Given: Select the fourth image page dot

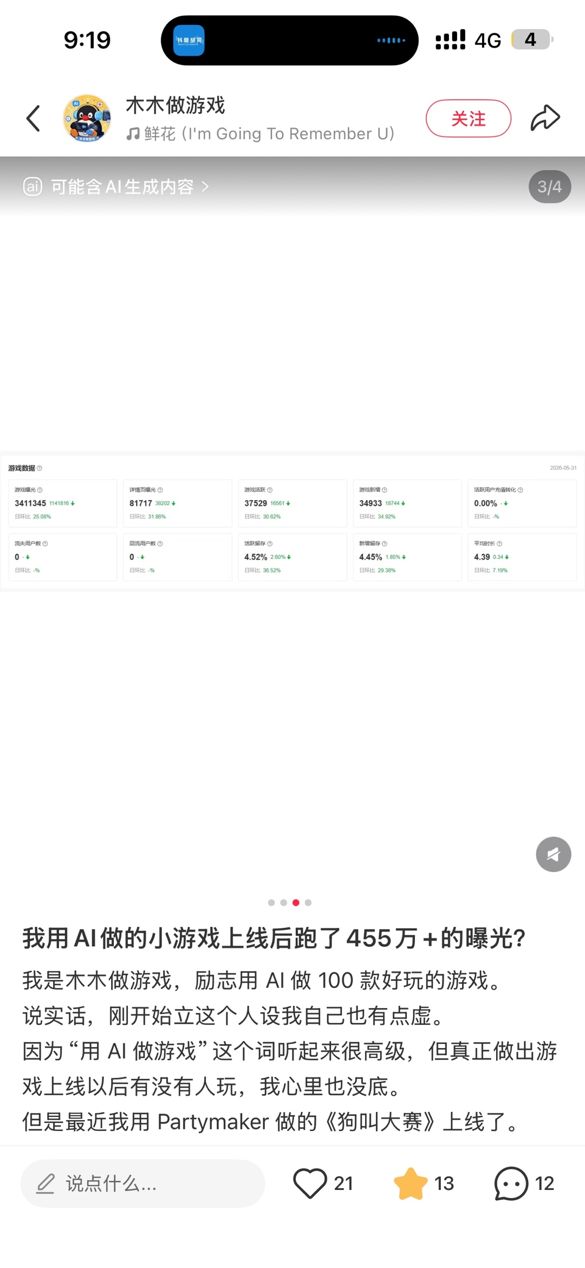Looking at the screenshot, I should (x=308, y=902).
